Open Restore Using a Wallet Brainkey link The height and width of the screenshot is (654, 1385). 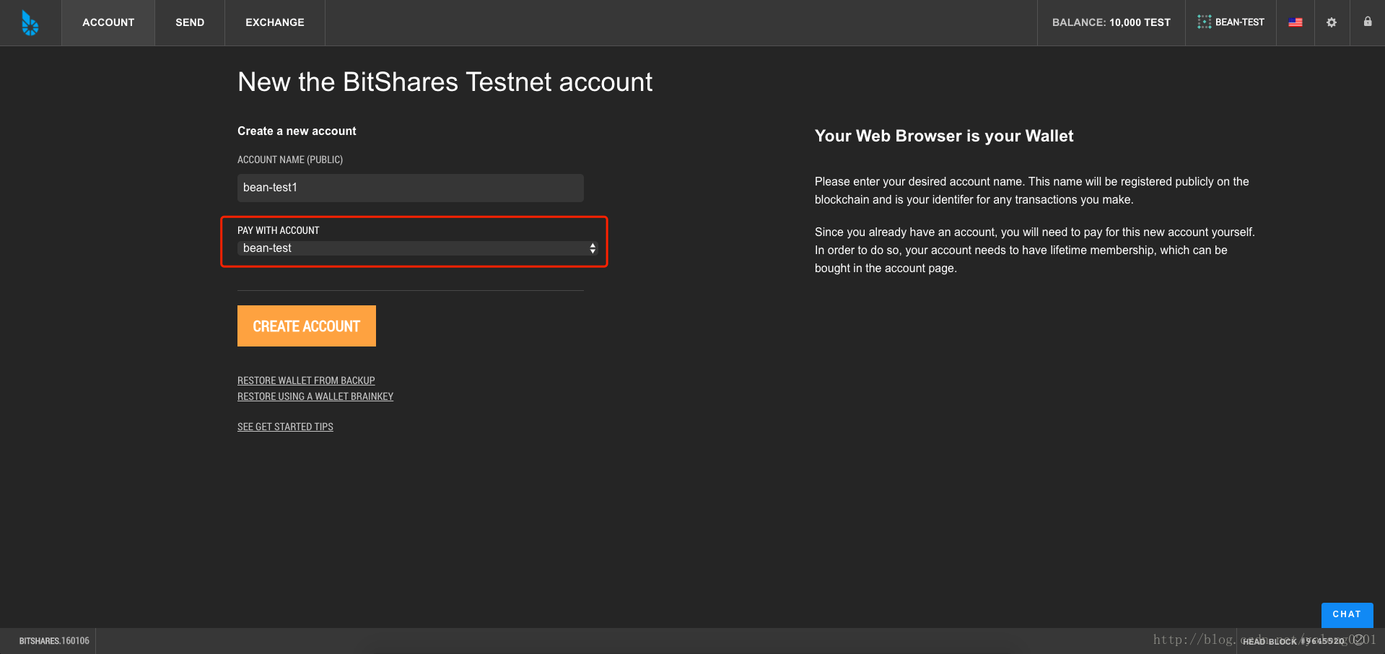pos(315,396)
